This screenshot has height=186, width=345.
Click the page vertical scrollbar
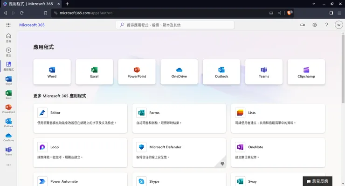[343, 69]
